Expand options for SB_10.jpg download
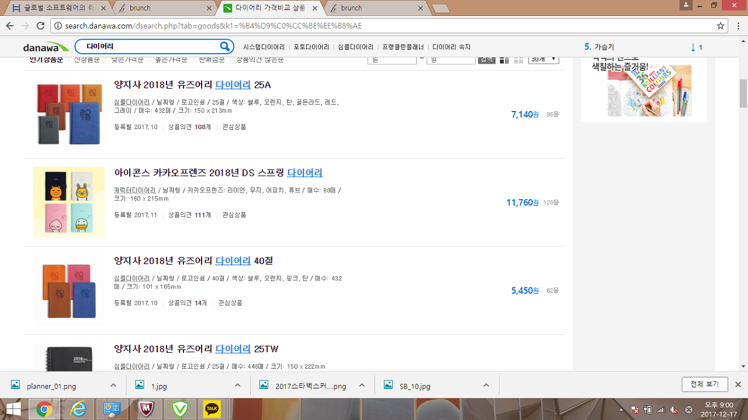The image size is (748, 420). pyautogui.click(x=486, y=386)
